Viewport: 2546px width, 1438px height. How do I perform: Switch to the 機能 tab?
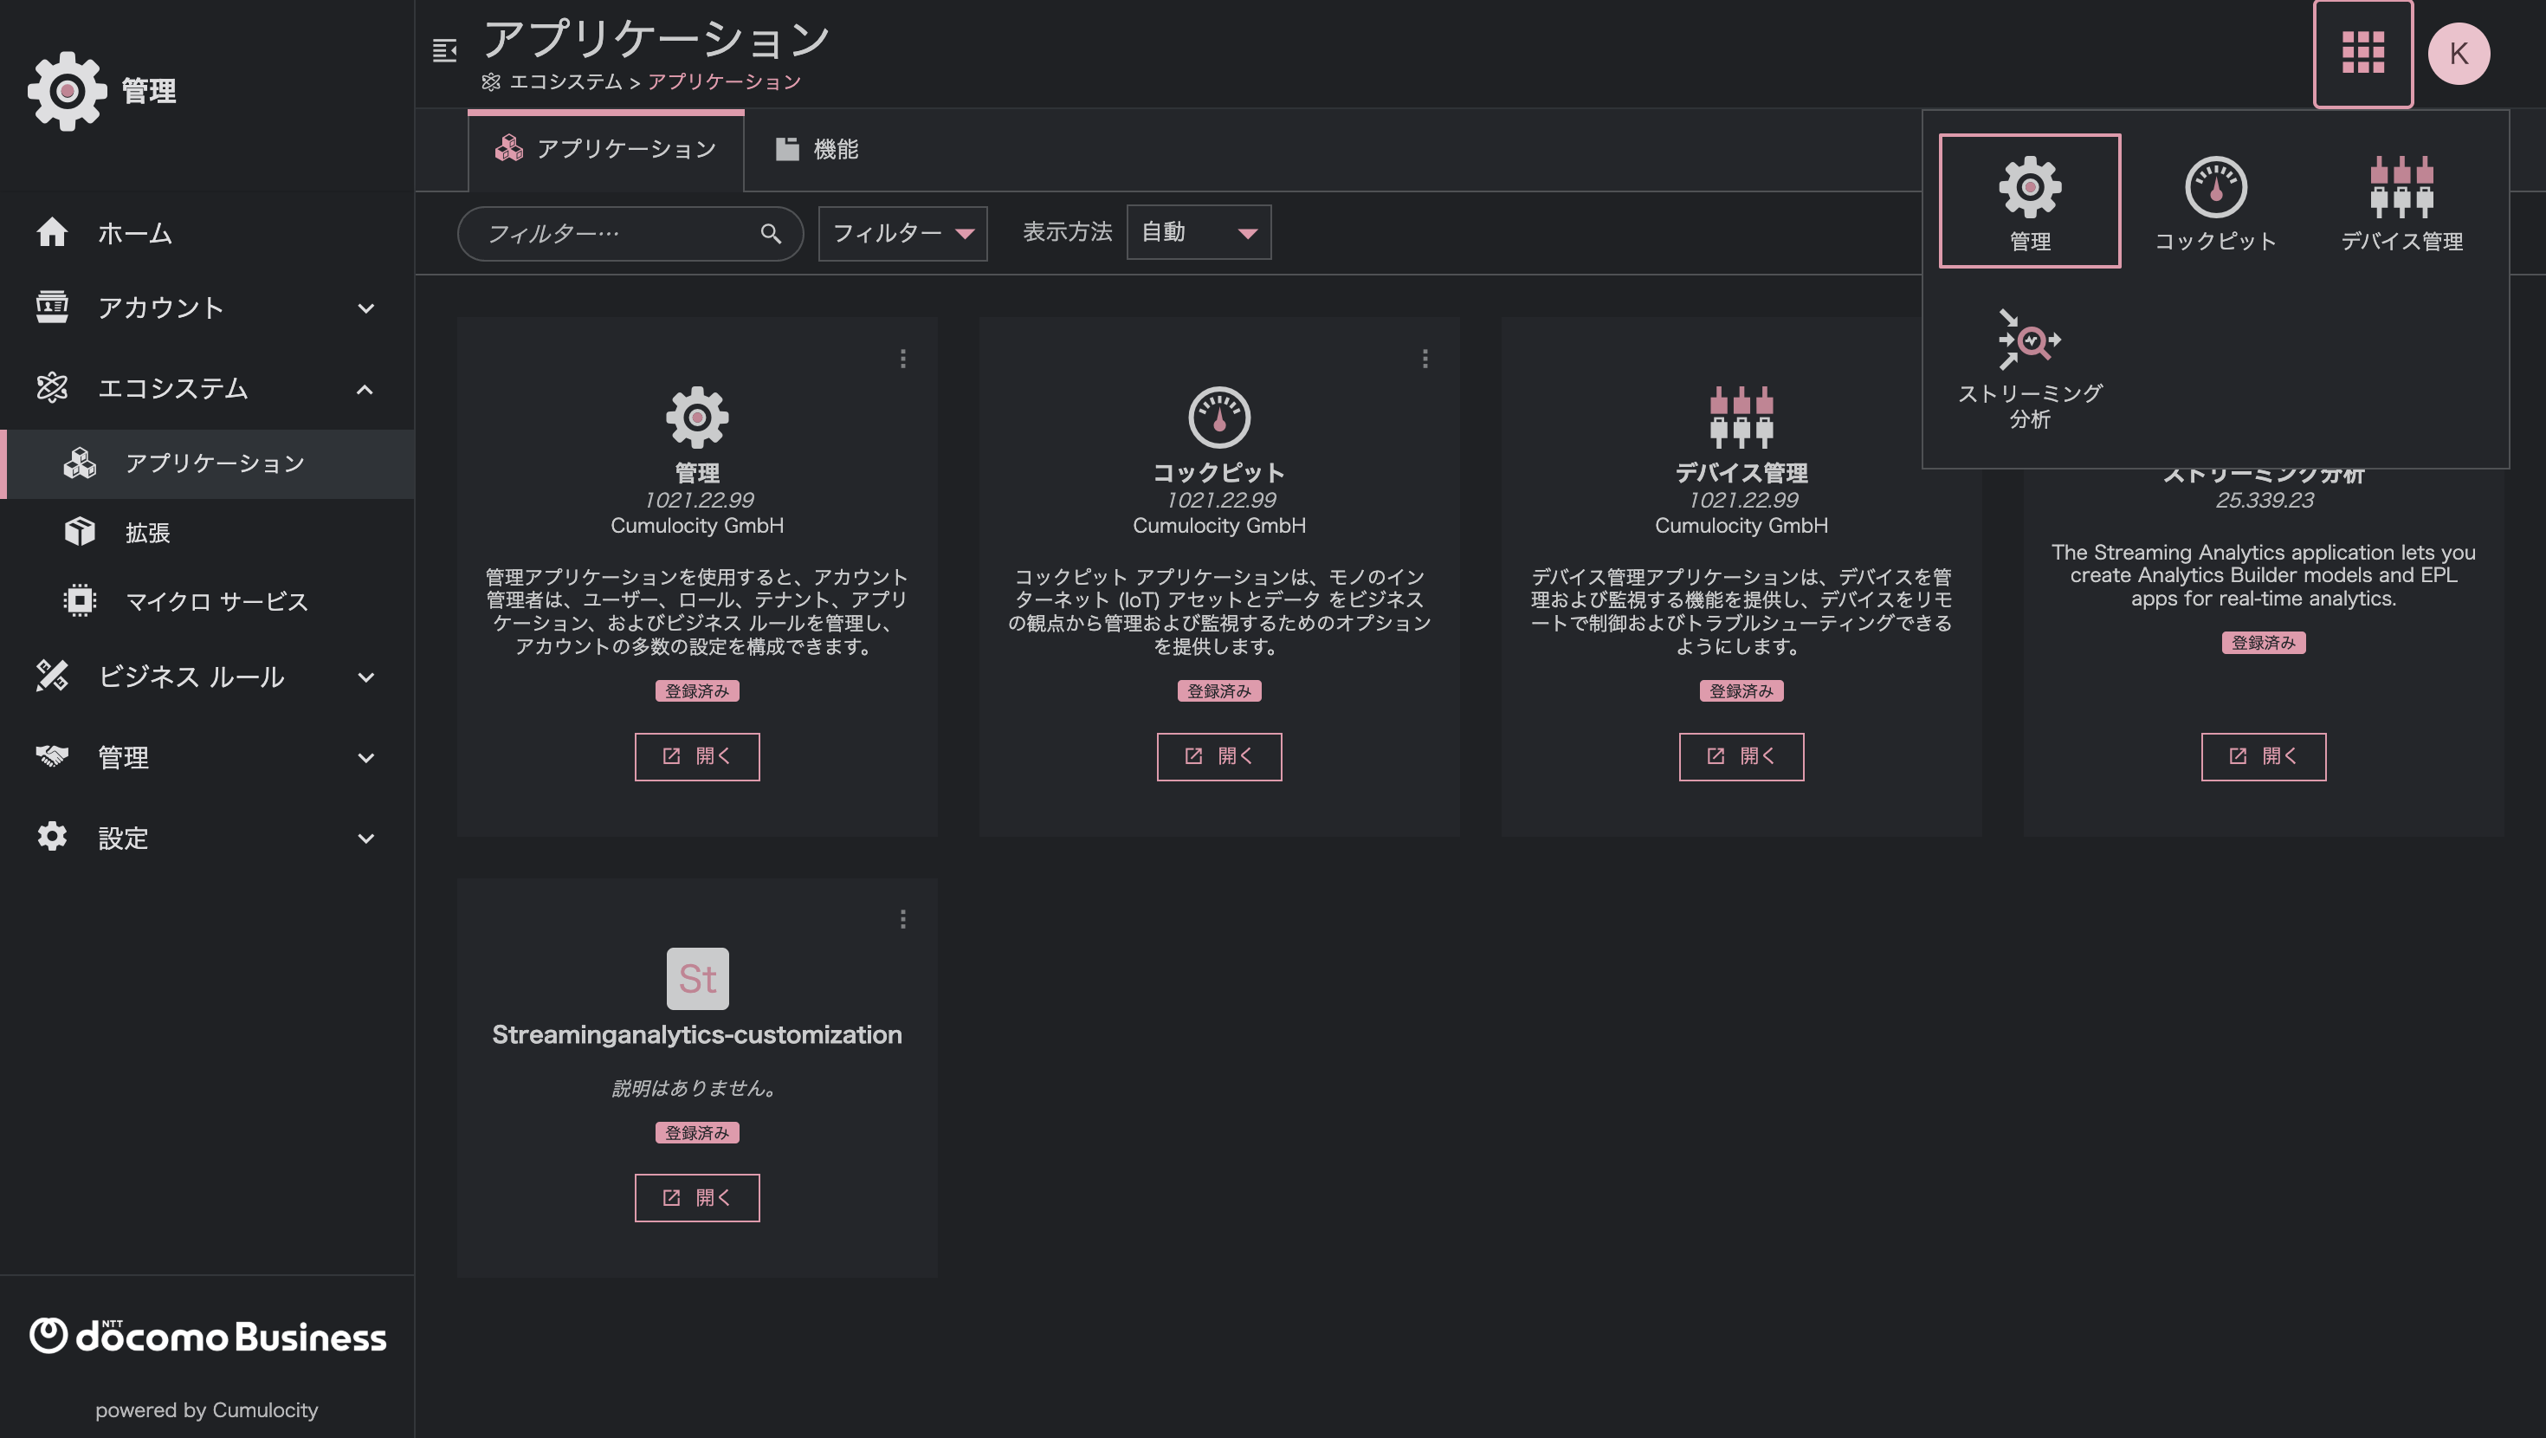[817, 149]
